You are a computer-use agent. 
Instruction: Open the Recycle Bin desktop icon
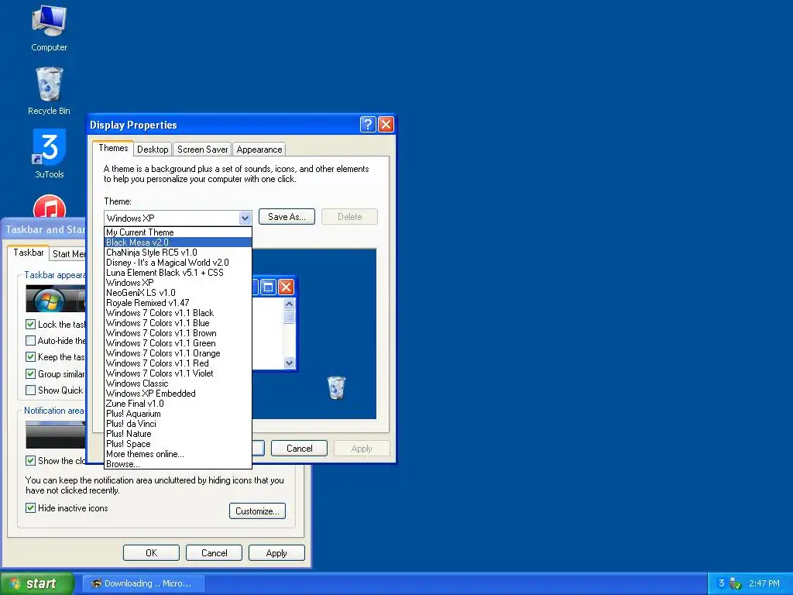49,91
